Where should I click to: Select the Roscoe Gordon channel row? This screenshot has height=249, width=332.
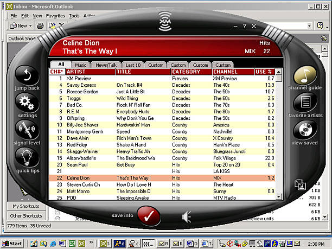tap(162, 92)
